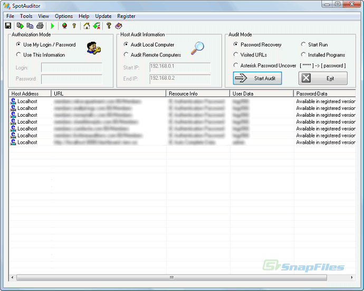
Task: Open the Update menu
Action: pos(103,16)
